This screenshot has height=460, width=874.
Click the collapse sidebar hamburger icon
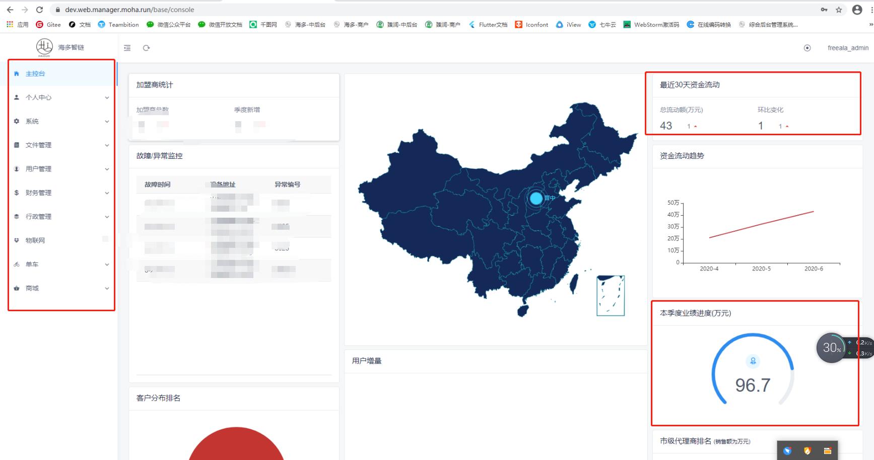[127, 48]
